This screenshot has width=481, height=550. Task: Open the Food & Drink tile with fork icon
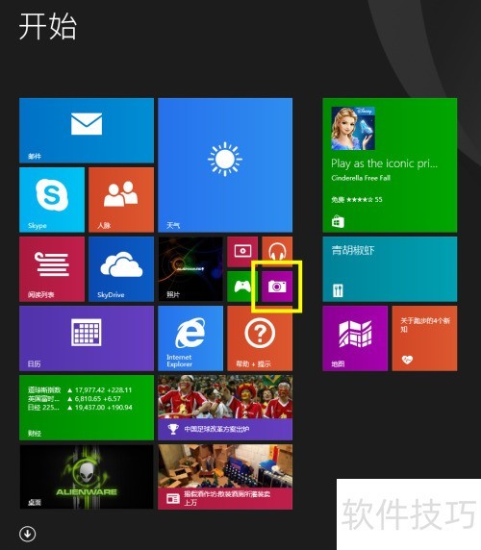(390, 269)
